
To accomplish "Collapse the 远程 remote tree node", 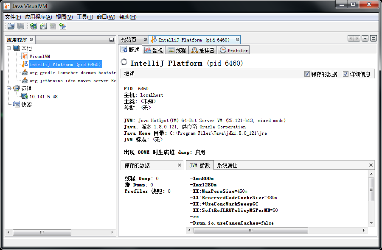I will tap(9, 88).
